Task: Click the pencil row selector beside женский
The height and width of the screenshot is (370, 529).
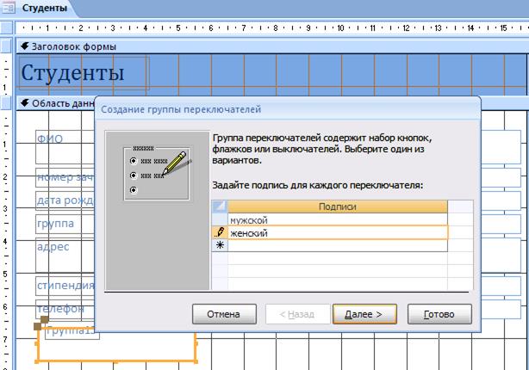Action: [x=220, y=232]
